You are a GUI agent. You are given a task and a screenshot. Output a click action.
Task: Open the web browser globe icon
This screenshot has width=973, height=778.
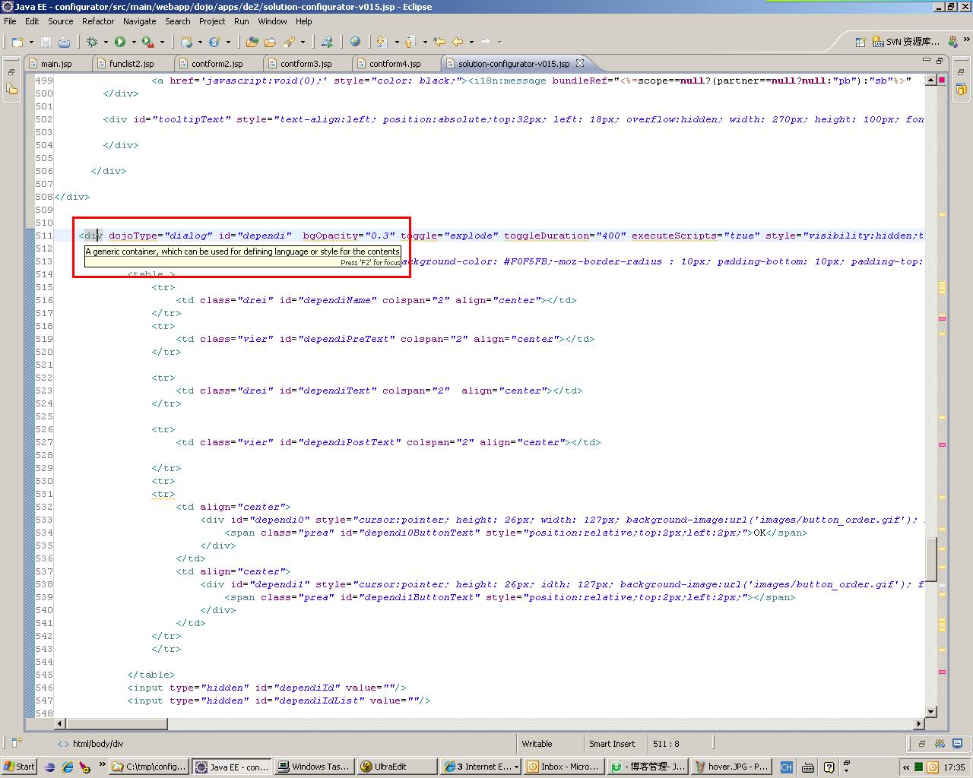tap(355, 42)
